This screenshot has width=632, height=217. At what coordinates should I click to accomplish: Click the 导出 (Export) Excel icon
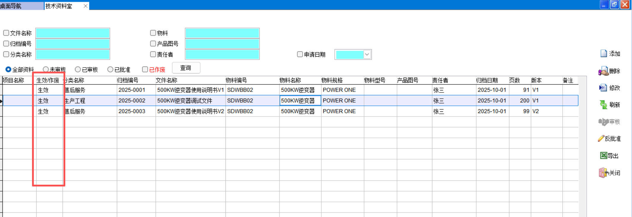coord(604,156)
